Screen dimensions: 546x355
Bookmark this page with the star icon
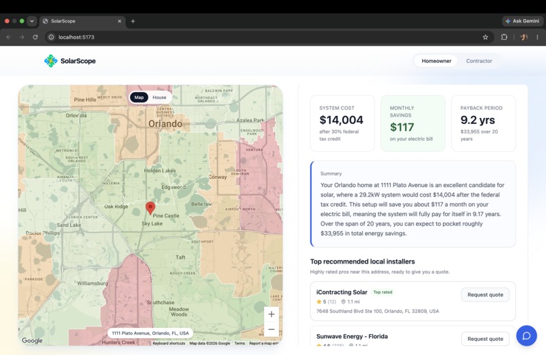click(485, 37)
